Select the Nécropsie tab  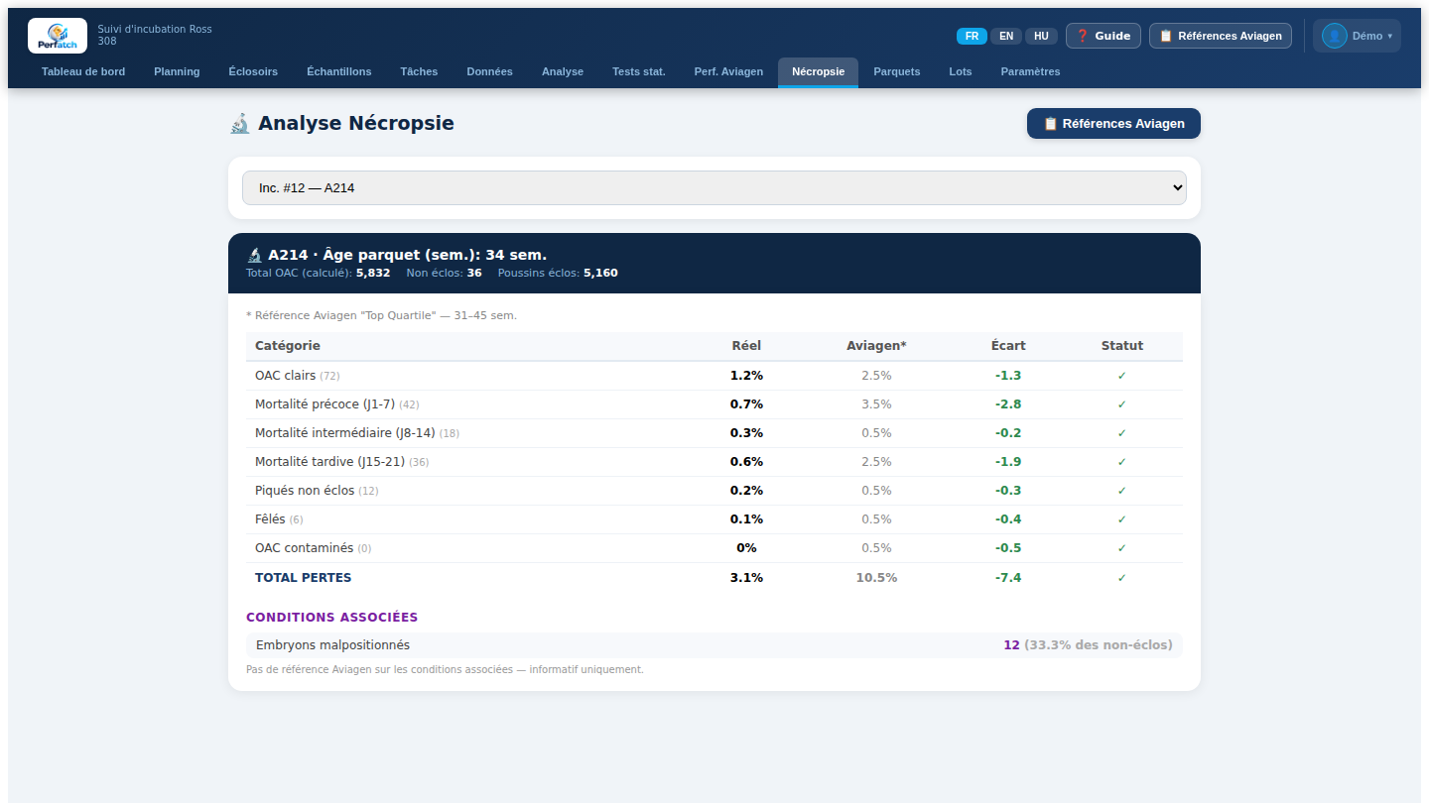[819, 71]
